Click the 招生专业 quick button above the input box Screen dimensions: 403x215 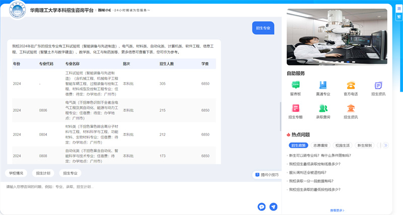click(70, 173)
